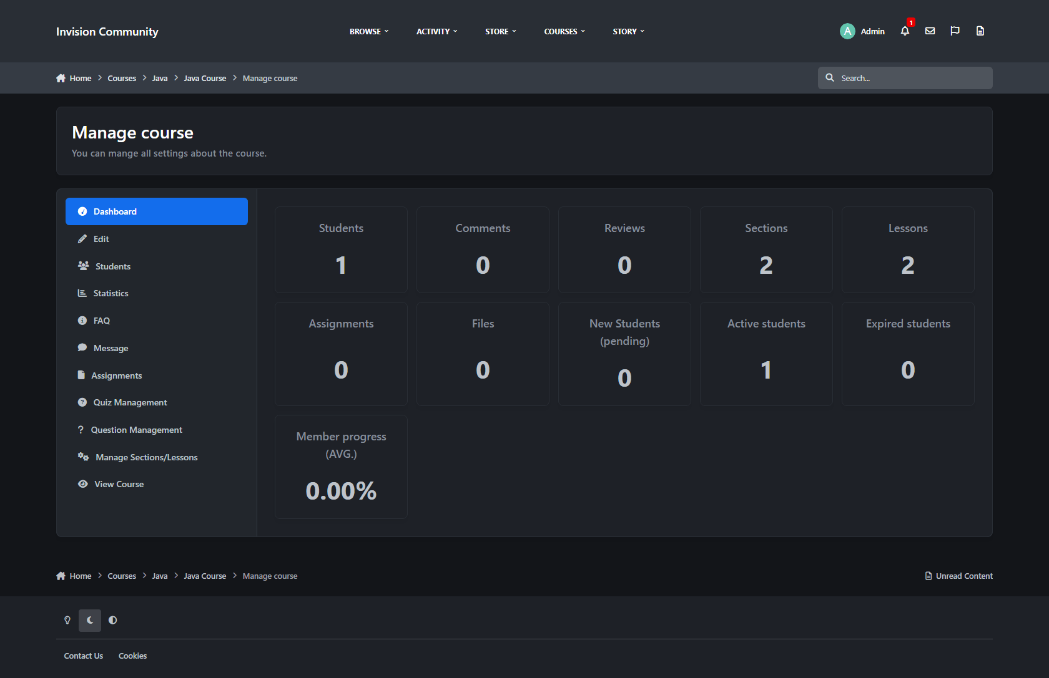Click the Member progress (AVG.) card

[341, 467]
